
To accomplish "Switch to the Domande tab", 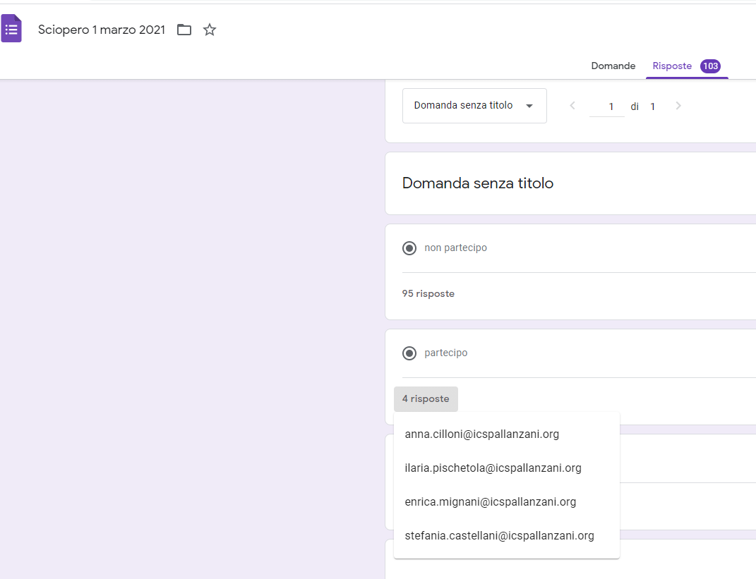I will coord(613,66).
